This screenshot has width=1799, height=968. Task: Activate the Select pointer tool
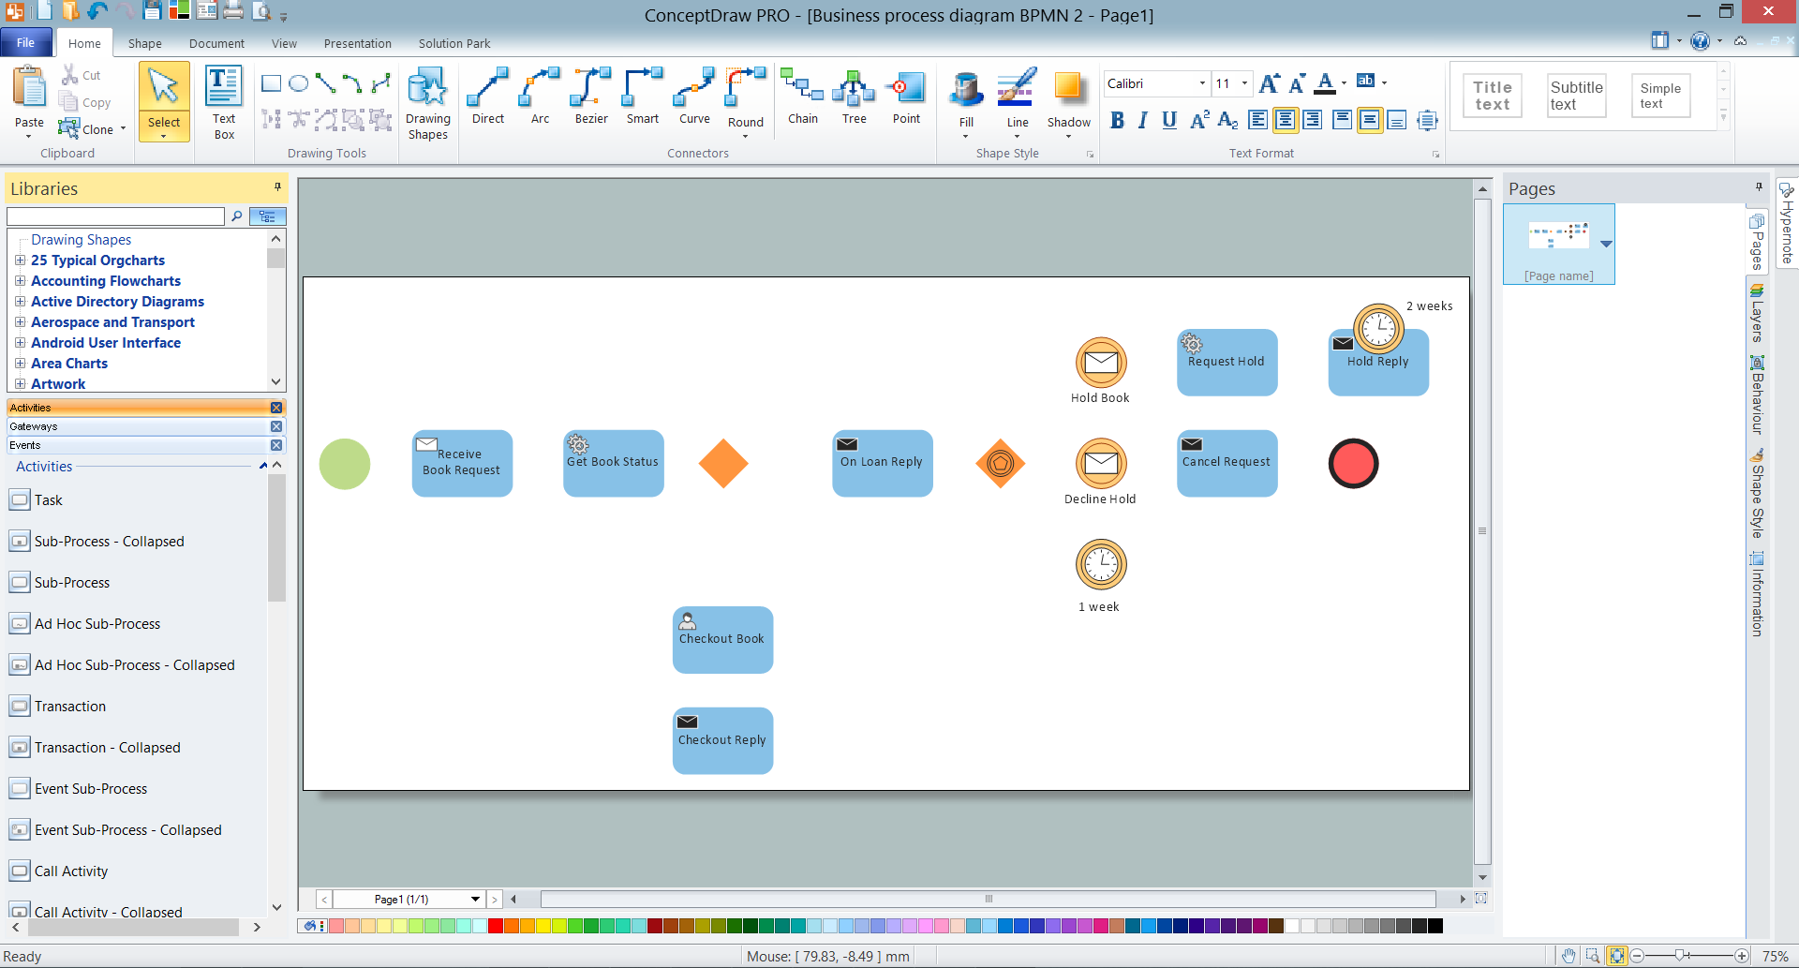164,101
